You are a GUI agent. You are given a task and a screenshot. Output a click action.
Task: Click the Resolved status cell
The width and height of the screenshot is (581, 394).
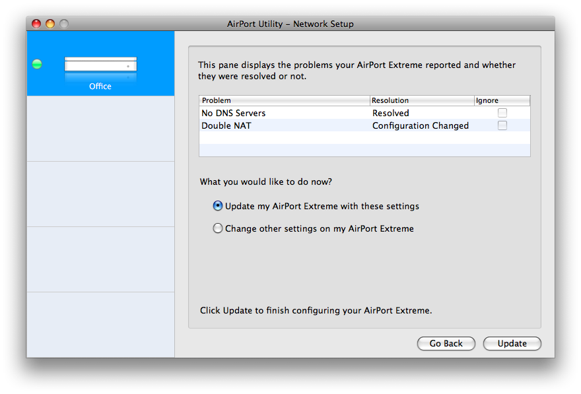tap(391, 113)
